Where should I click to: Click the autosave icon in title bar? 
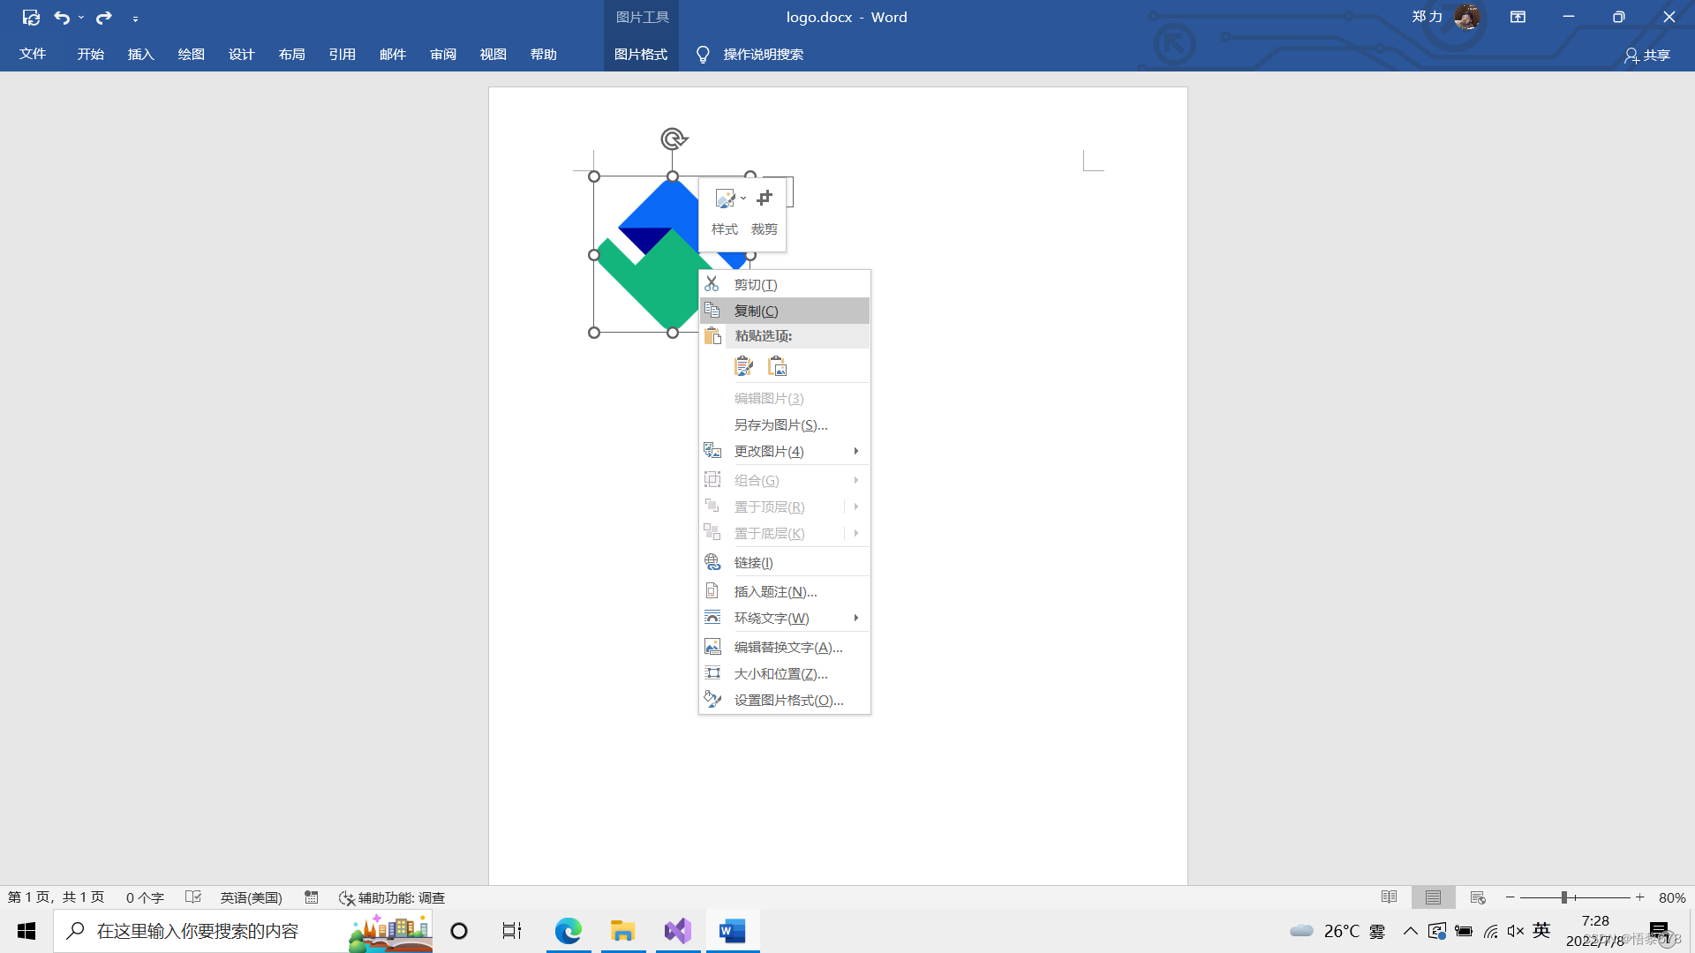coord(31,18)
